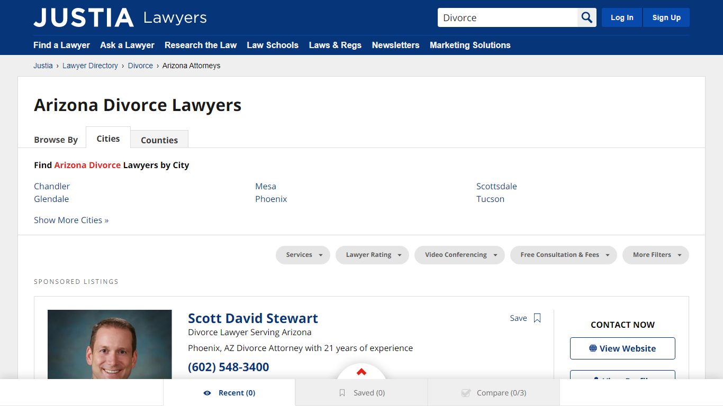This screenshot has width=723, height=406.
Task: Click the checkmark icon beside Compare
Action: pos(466,393)
